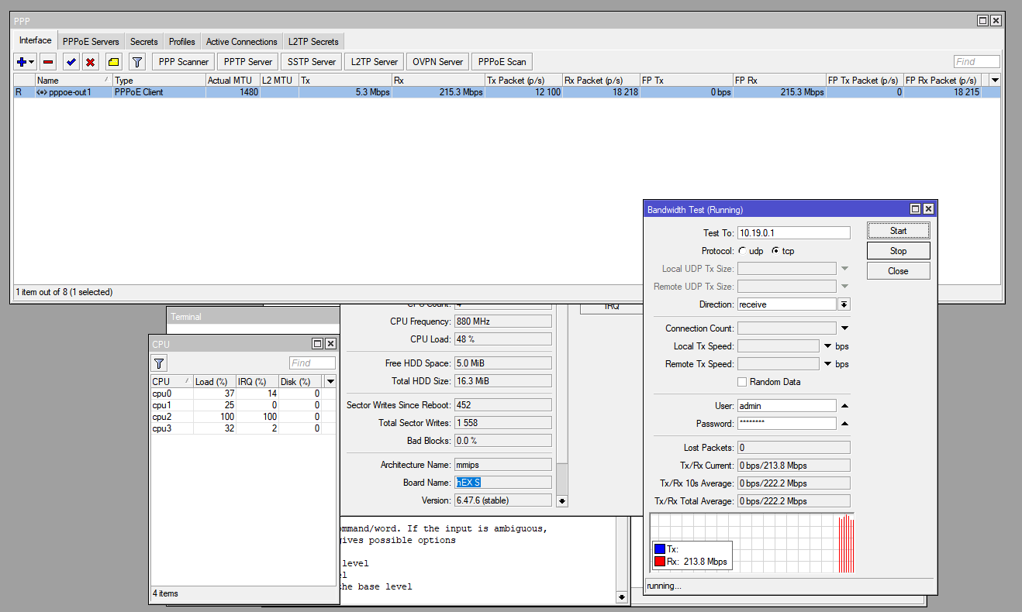Sort by the Actual MTU column header
This screenshot has width=1022, height=612.
[x=233, y=80]
